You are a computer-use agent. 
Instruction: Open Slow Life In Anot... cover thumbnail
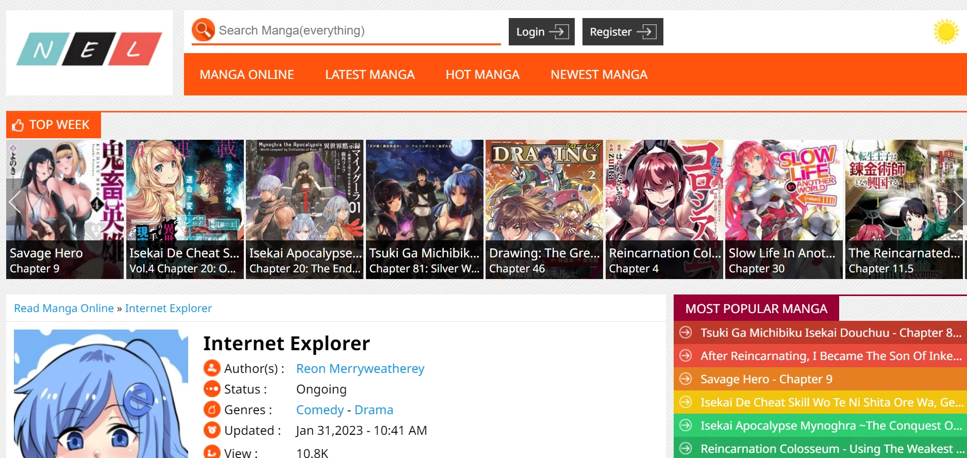tap(784, 209)
